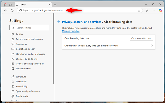Click the Appearance icon in sidebar

(x=13, y=44)
